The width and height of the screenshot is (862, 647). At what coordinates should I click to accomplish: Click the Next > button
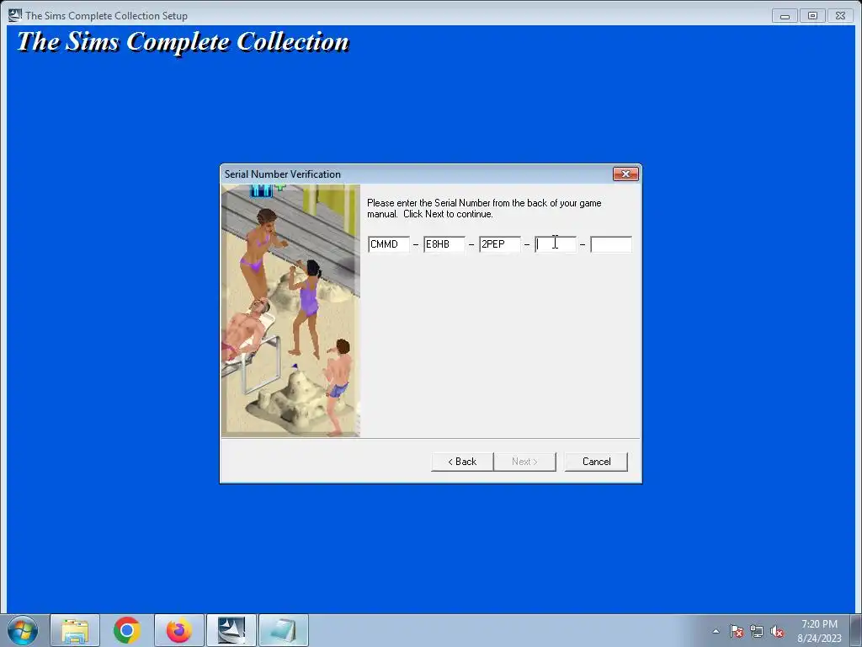(524, 462)
